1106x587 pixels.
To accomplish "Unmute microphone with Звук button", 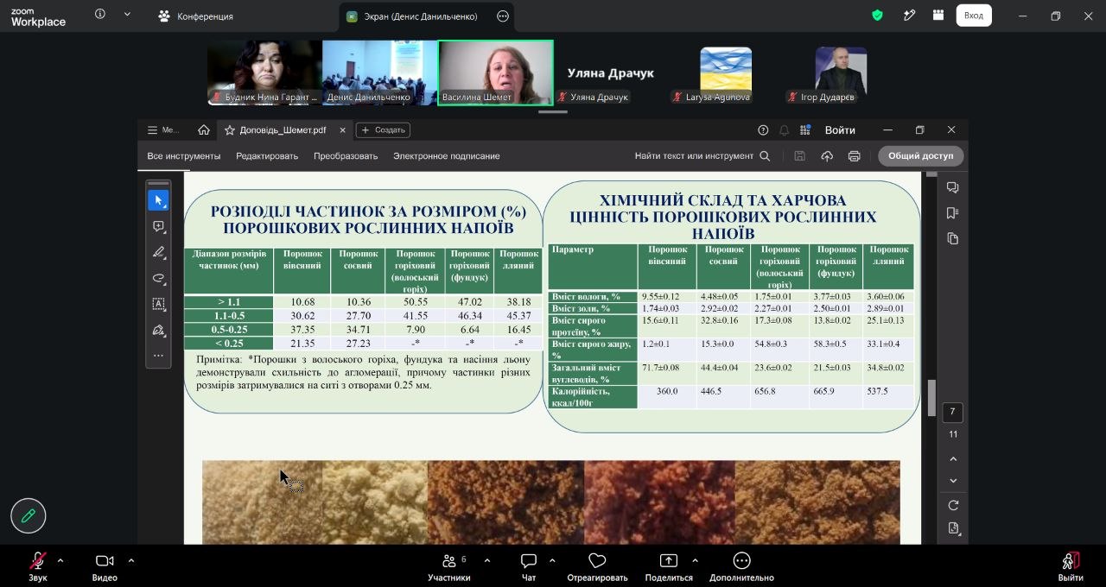I will (x=38, y=560).
